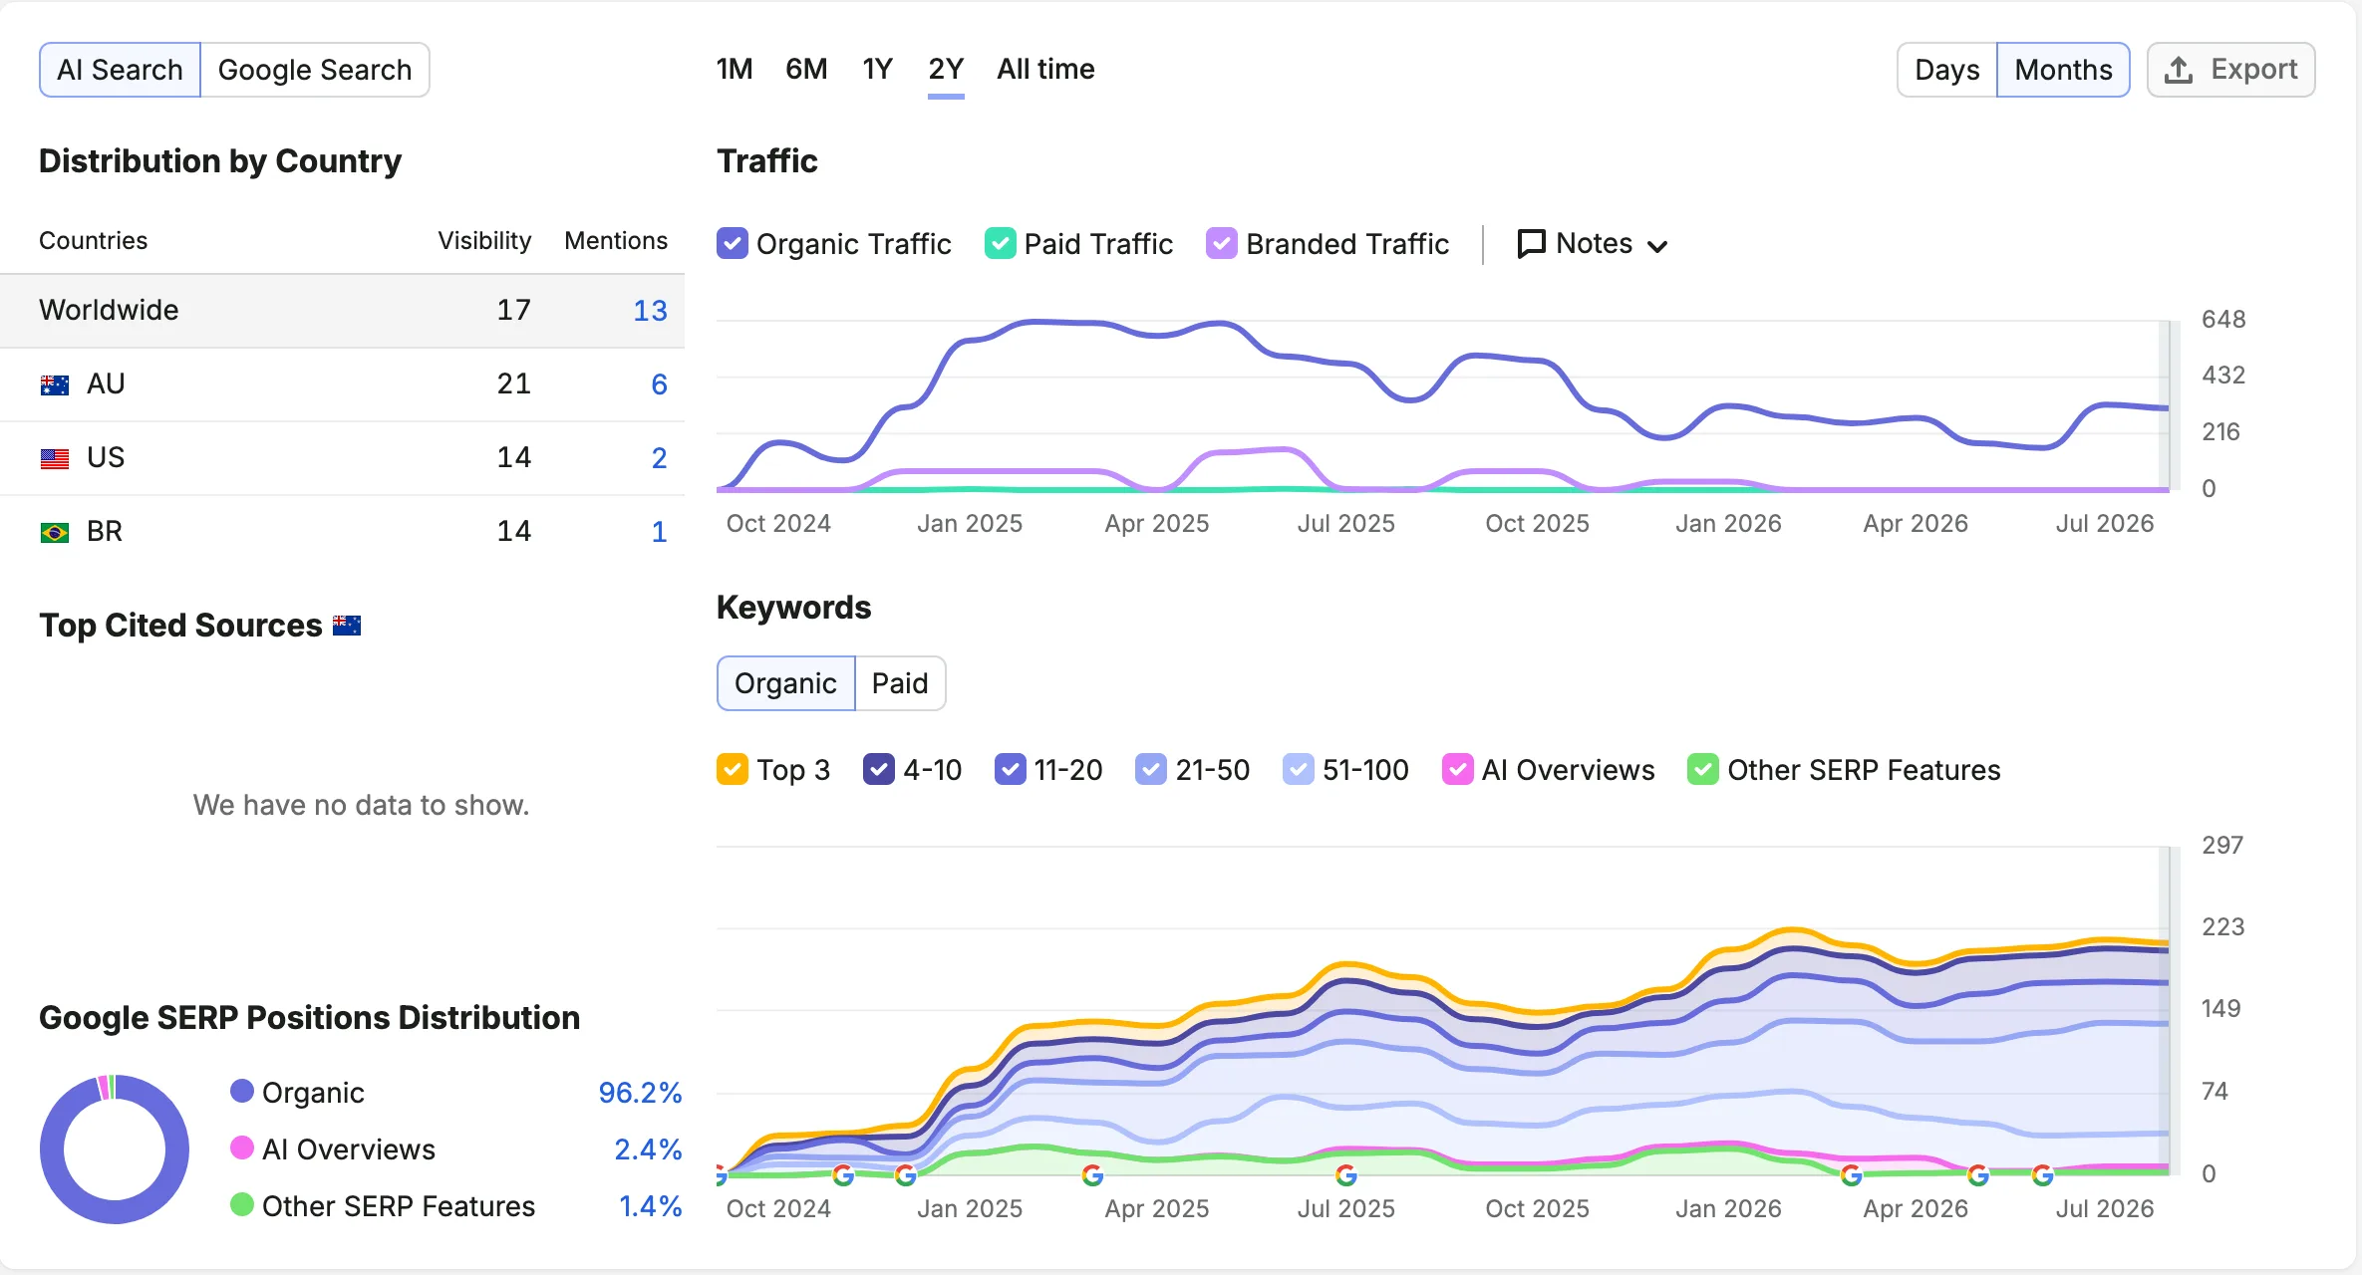Select the 1Y time range
The image size is (2362, 1275).
pyautogui.click(x=877, y=70)
